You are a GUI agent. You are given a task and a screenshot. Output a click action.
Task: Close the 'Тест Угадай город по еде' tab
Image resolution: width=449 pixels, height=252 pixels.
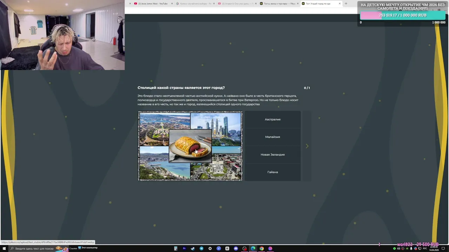point(340,3)
